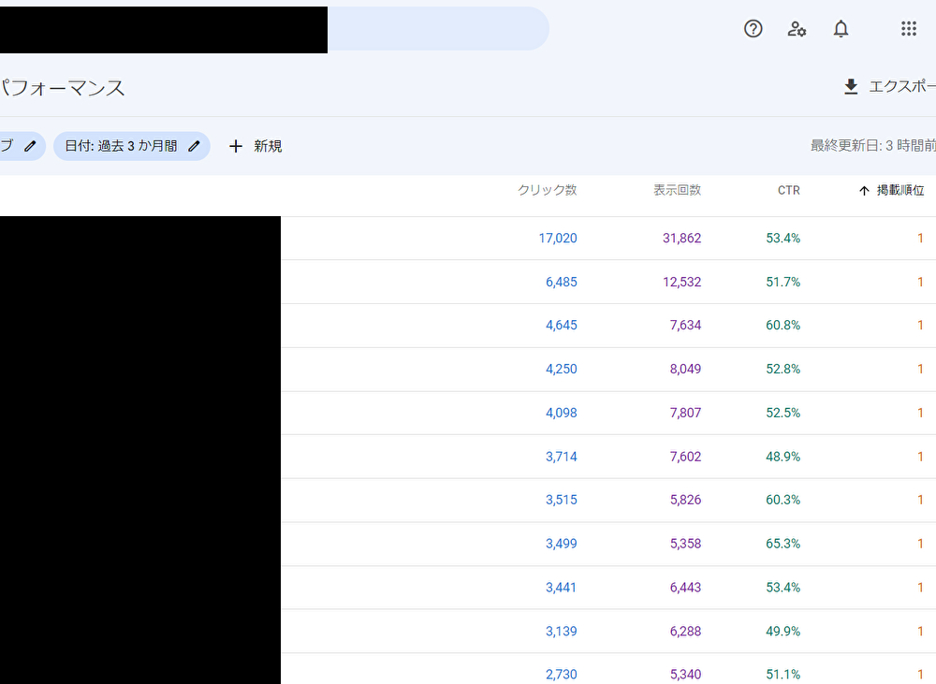This screenshot has width=936, height=684.
Task: Toggle the 表示回数 column header
Action: pos(676,190)
